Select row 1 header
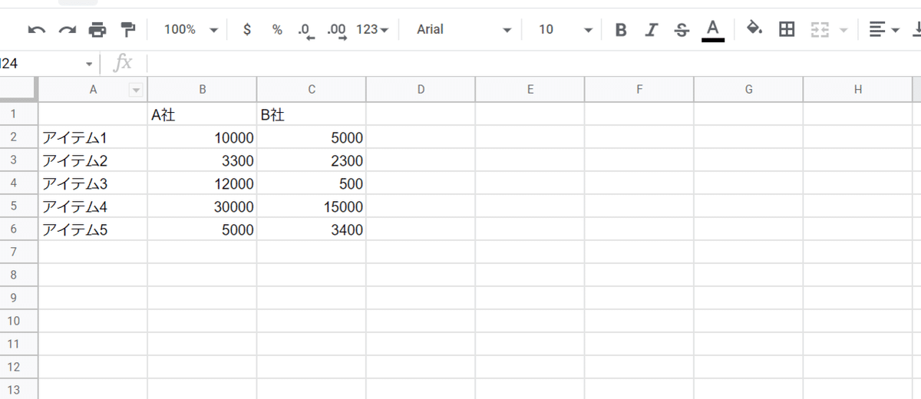The height and width of the screenshot is (399, 921). tap(18, 114)
